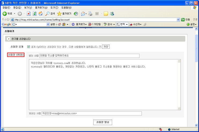Open the address bar URL dropdown

[x=178, y=20]
